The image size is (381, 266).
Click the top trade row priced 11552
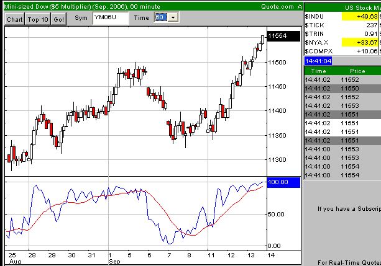342,80
